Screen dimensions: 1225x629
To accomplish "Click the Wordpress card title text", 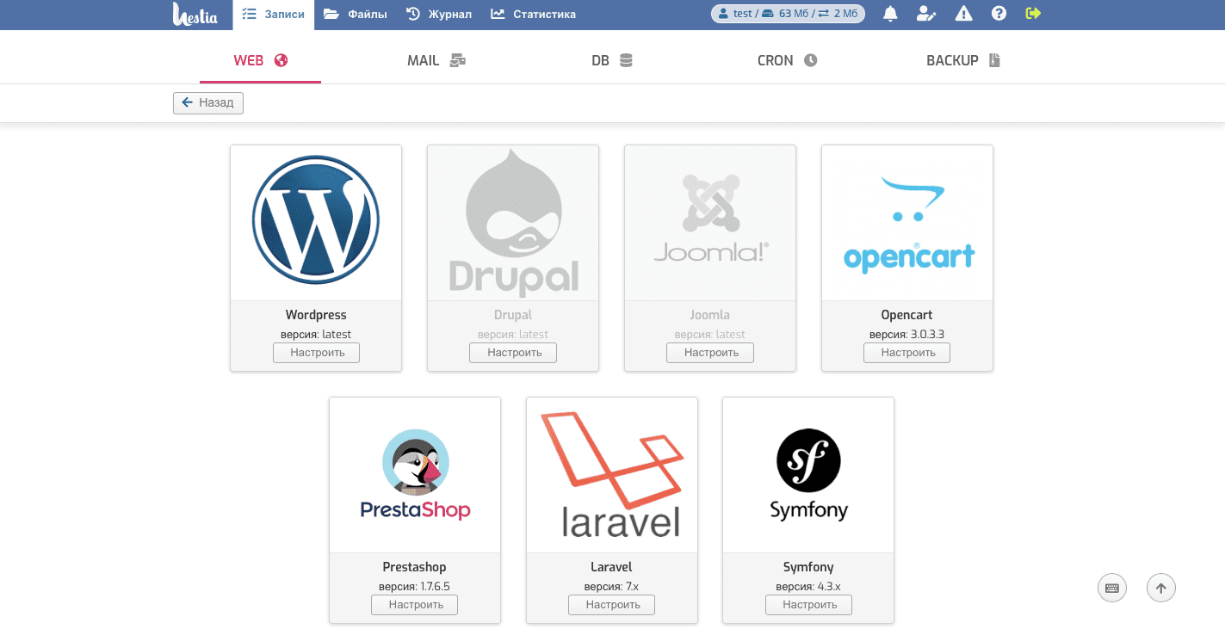I will [x=316, y=315].
